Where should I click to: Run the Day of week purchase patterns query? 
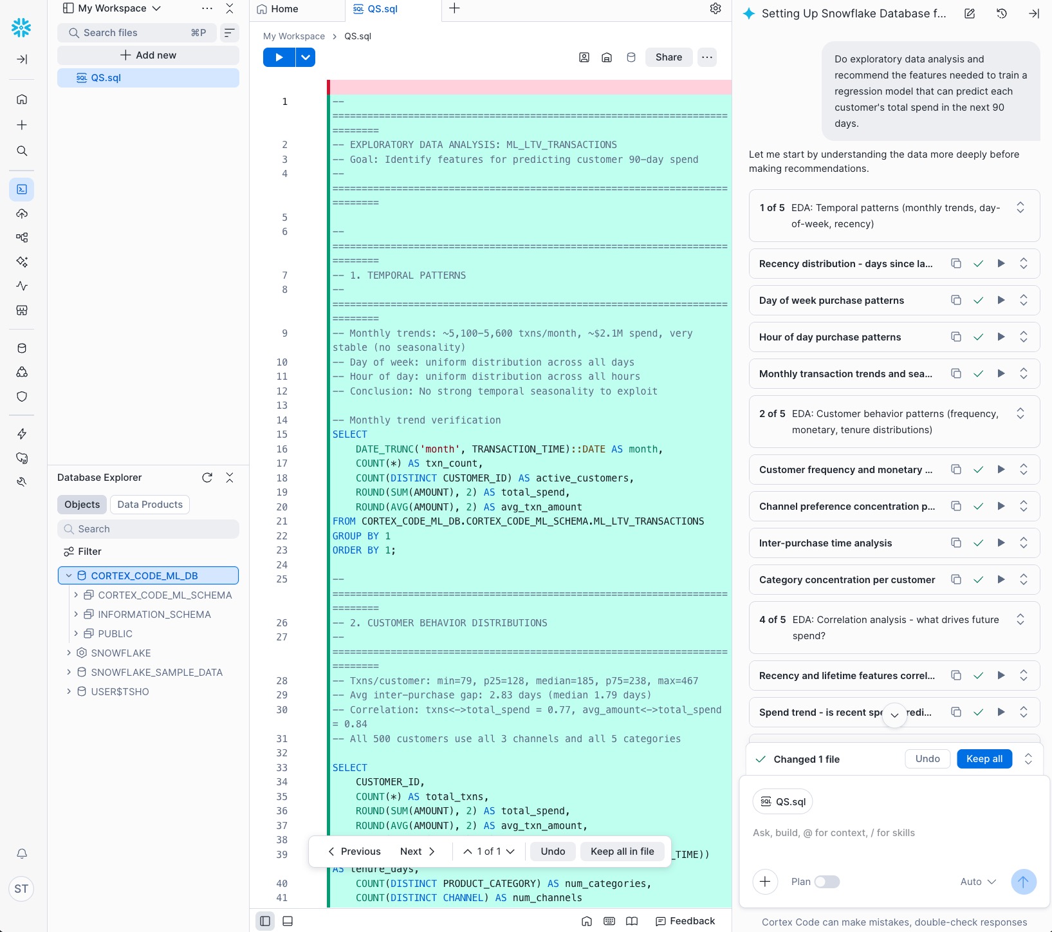[x=1001, y=300]
